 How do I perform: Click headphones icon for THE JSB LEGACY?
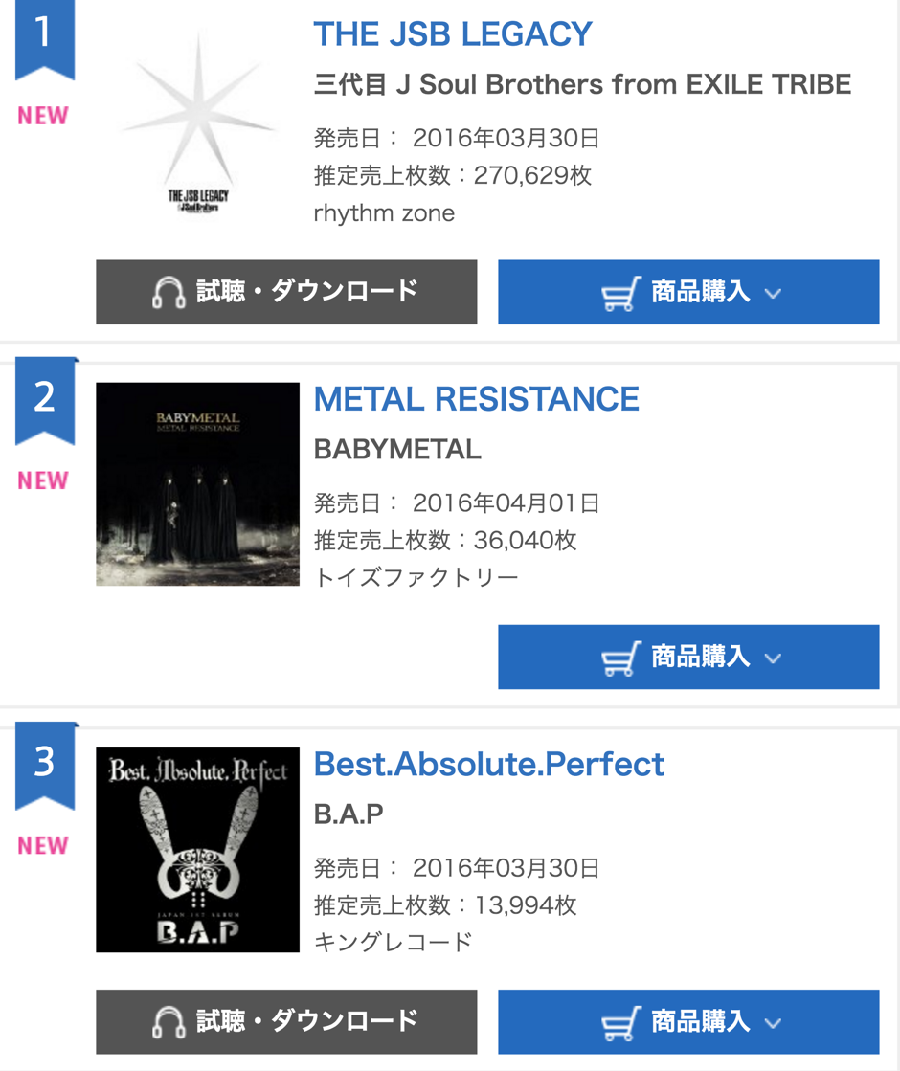(169, 293)
